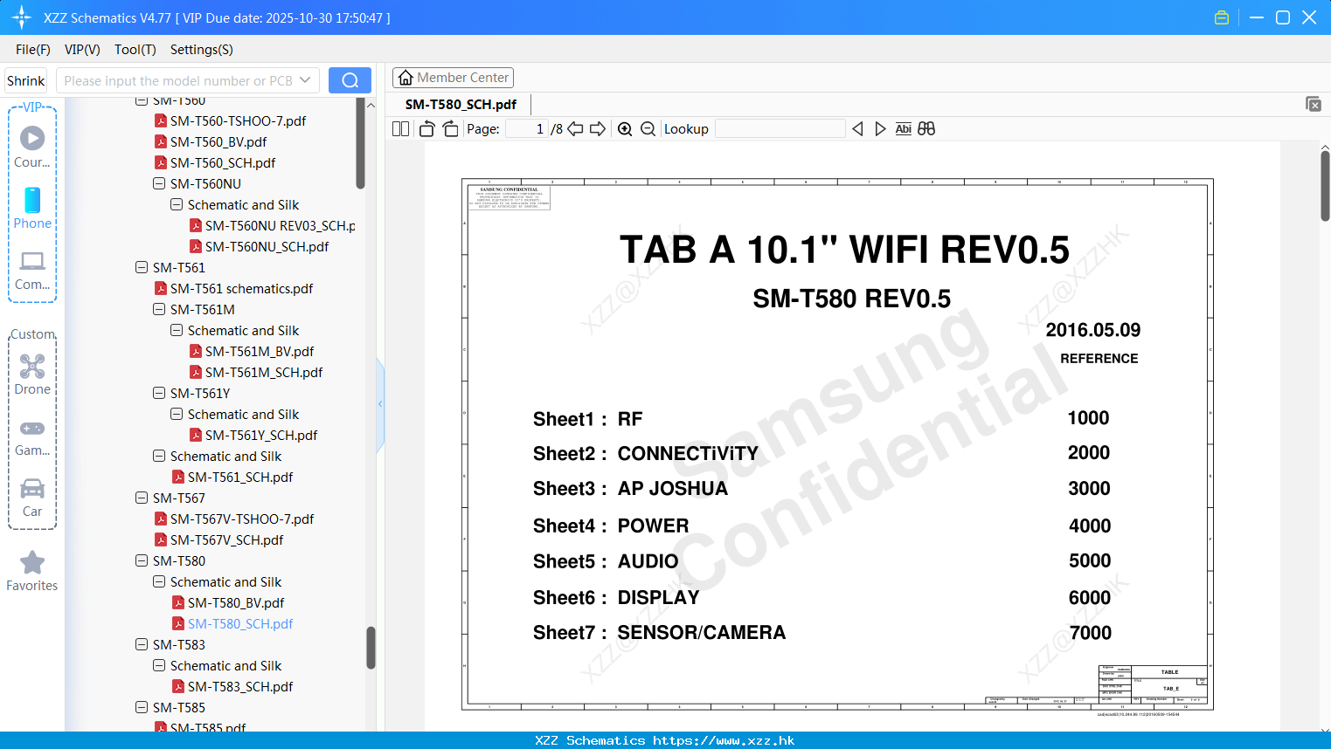Open the VIP(V) menu

click(x=82, y=50)
